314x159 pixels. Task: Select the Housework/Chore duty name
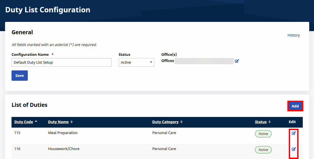64,149
